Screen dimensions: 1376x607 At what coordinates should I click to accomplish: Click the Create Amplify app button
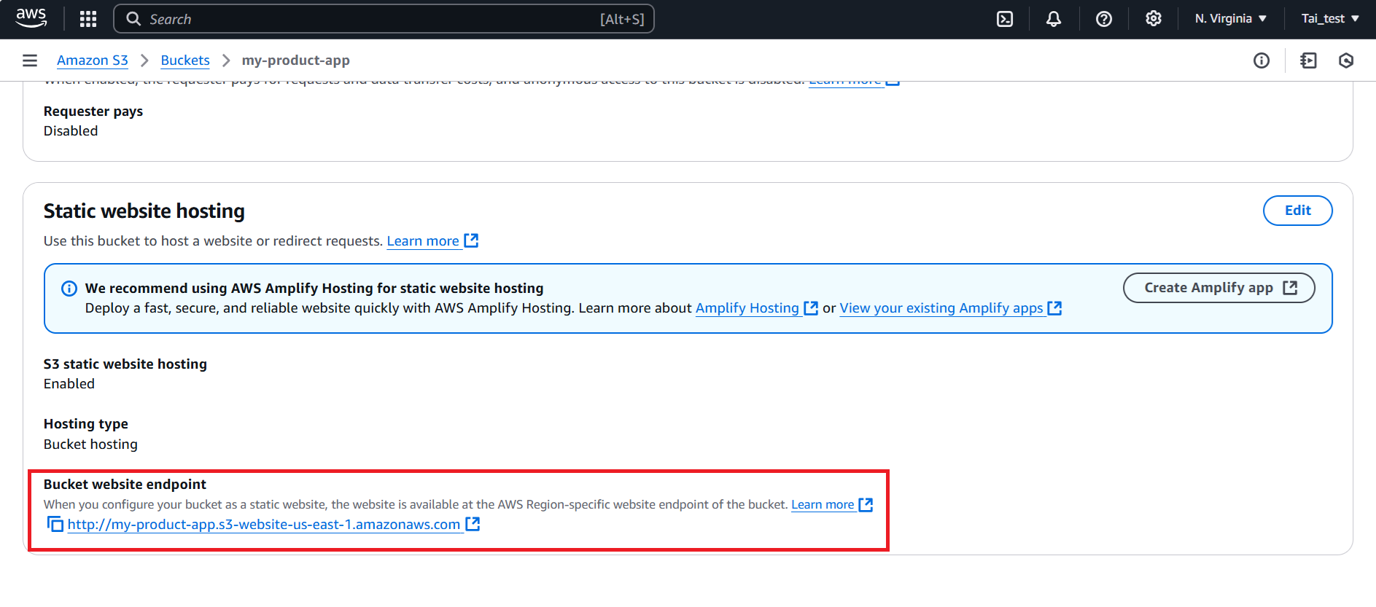(x=1219, y=288)
